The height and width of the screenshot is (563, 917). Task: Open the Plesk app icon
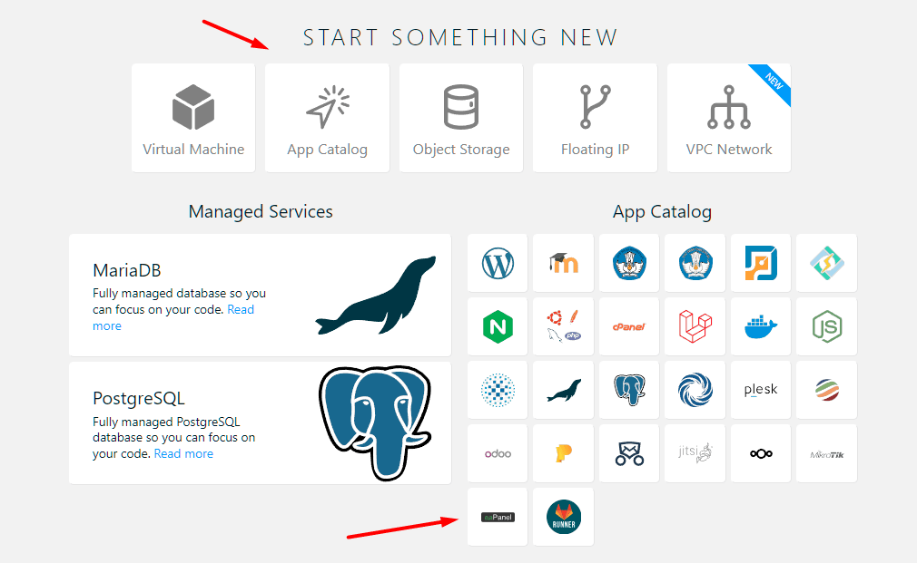click(760, 390)
